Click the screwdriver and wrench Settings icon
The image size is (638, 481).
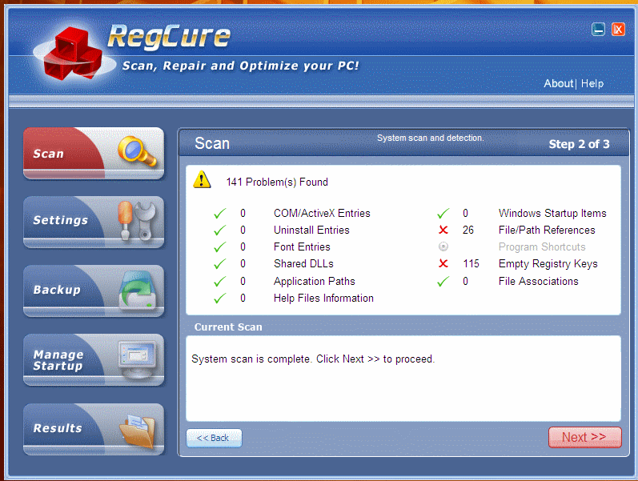pos(137,221)
